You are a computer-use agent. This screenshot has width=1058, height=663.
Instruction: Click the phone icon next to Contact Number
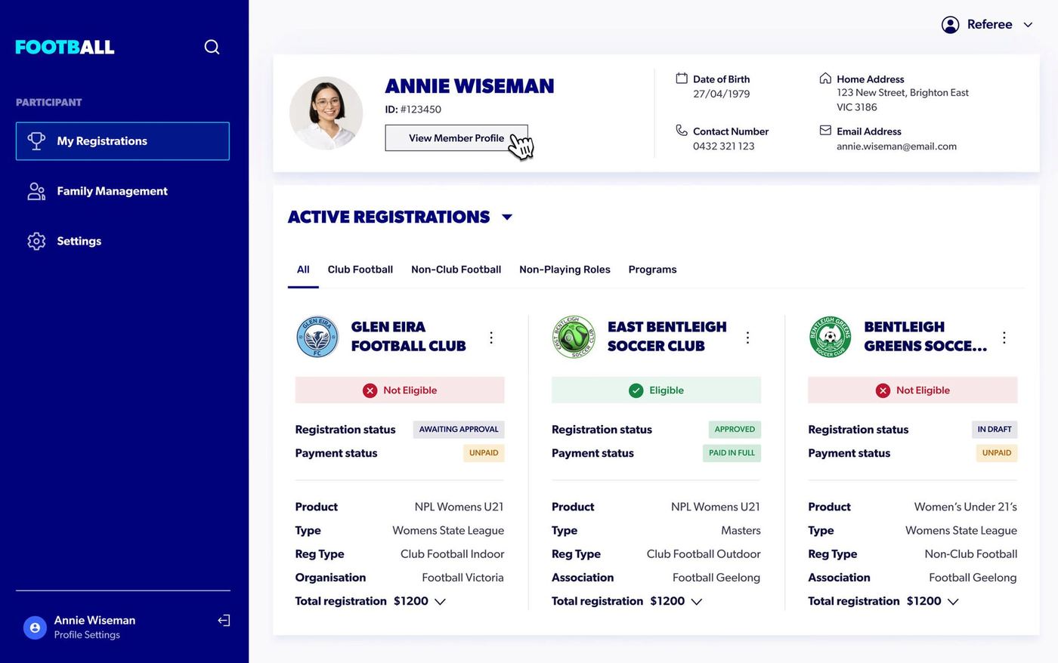[682, 130]
